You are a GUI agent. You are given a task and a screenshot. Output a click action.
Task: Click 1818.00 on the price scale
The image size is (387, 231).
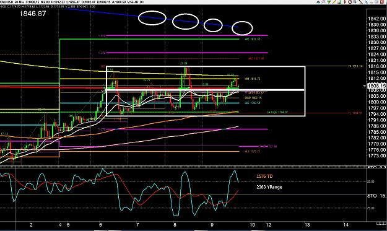click(376, 66)
